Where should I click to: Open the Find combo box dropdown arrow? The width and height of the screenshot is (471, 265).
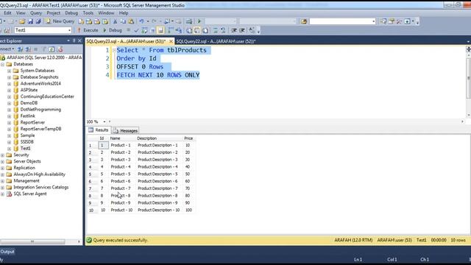373,21
